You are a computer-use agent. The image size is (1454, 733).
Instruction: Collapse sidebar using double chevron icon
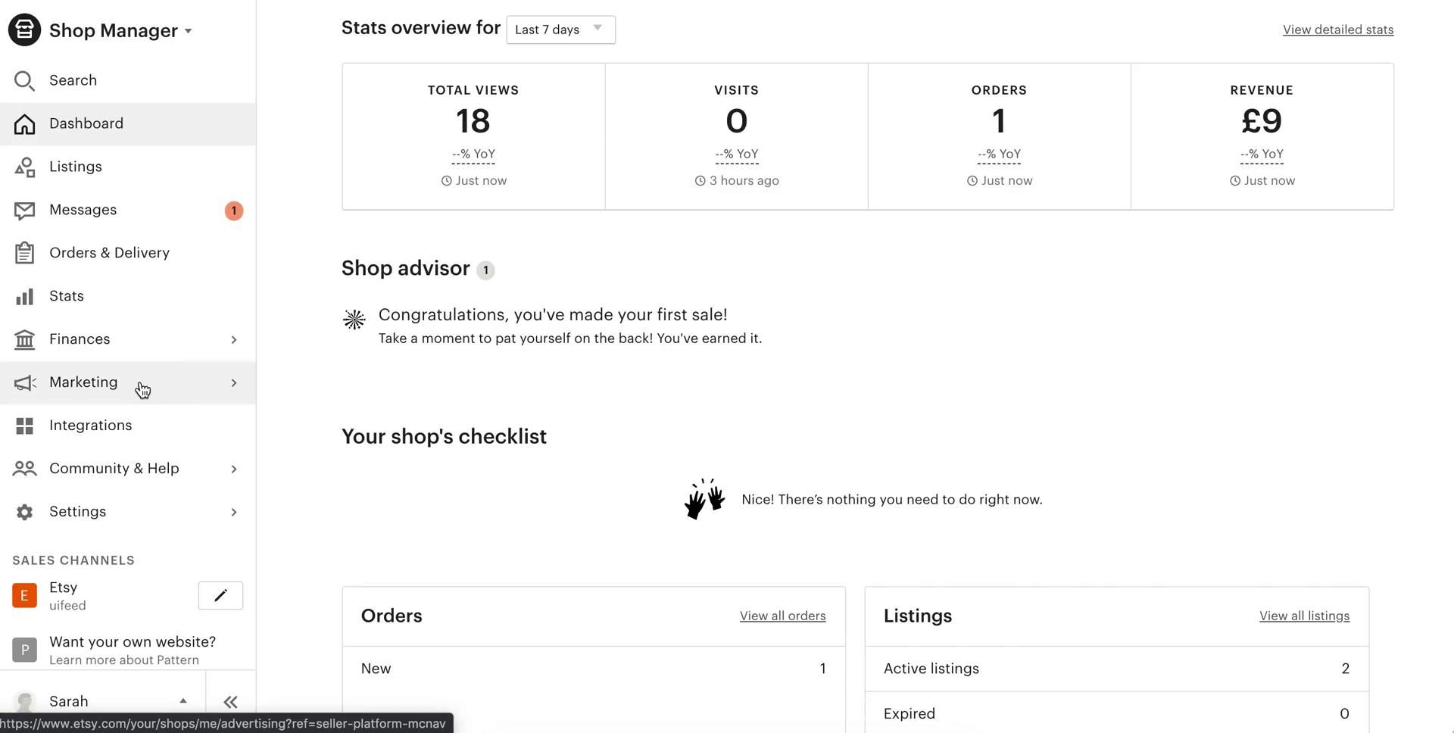pyautogui.click(x=230, y=702)
